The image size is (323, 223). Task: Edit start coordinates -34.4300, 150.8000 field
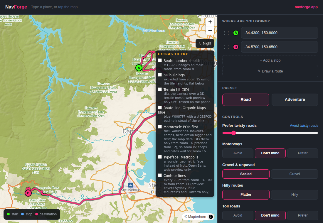coord(280,33)
